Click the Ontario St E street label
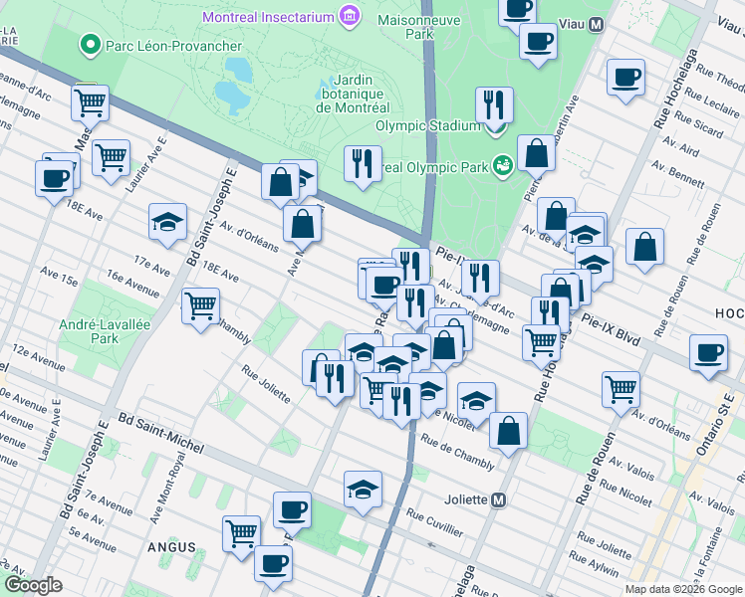The image size is (745, 597). pyautogui.click(x=715, y=425)
